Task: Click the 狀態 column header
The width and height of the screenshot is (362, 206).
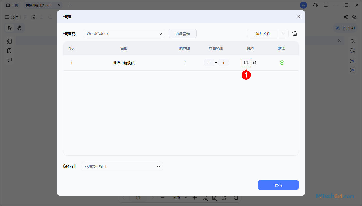Action: tap(282, 48)
